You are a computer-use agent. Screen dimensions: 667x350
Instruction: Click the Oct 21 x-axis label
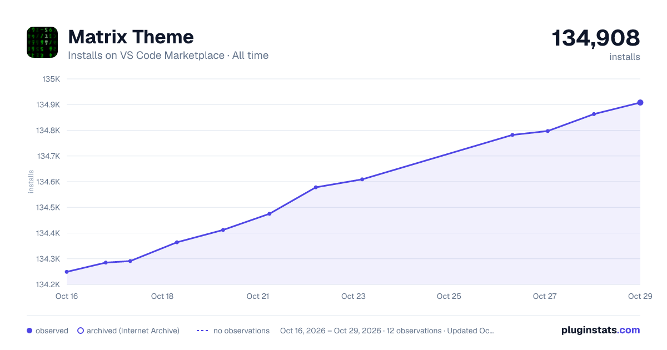[x=258, y=296]
